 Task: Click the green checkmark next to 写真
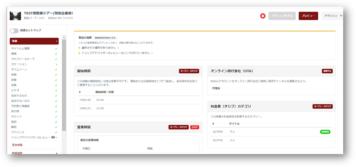(56, 85)
